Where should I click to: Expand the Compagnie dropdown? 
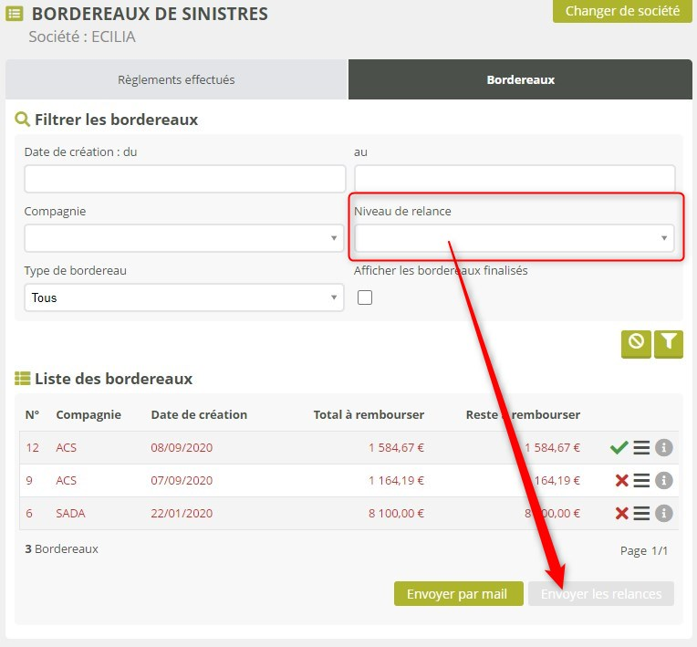[184, 238]
